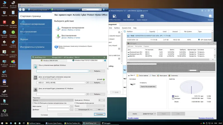Click the Windows installation drive icon
The image size is (223, 125).
click(x=35, y=89)
